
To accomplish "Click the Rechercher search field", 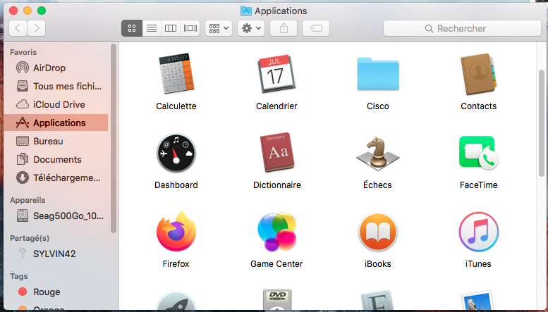I will pyautogui.click(x=463, y=28).
